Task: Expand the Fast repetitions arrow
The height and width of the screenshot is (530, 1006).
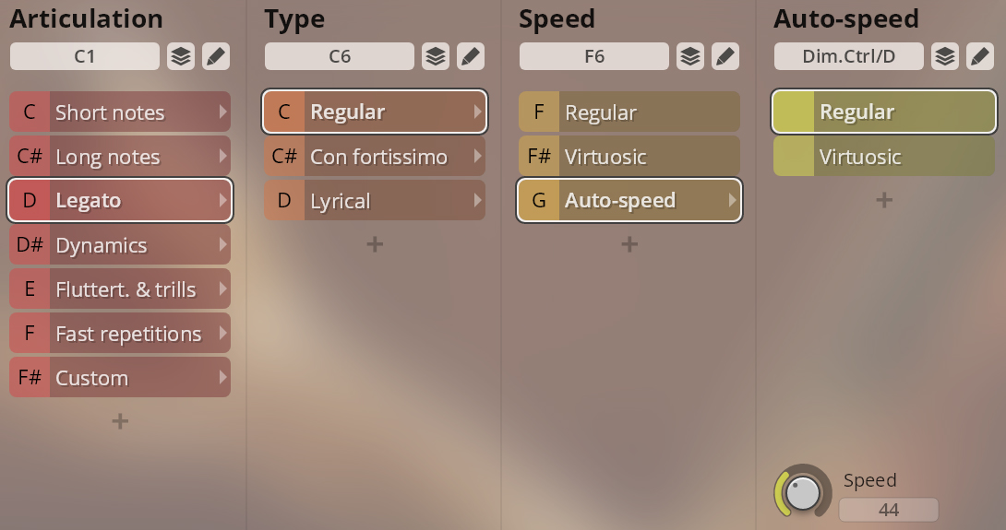Action: pyautogui.click(x=222, y=333)
